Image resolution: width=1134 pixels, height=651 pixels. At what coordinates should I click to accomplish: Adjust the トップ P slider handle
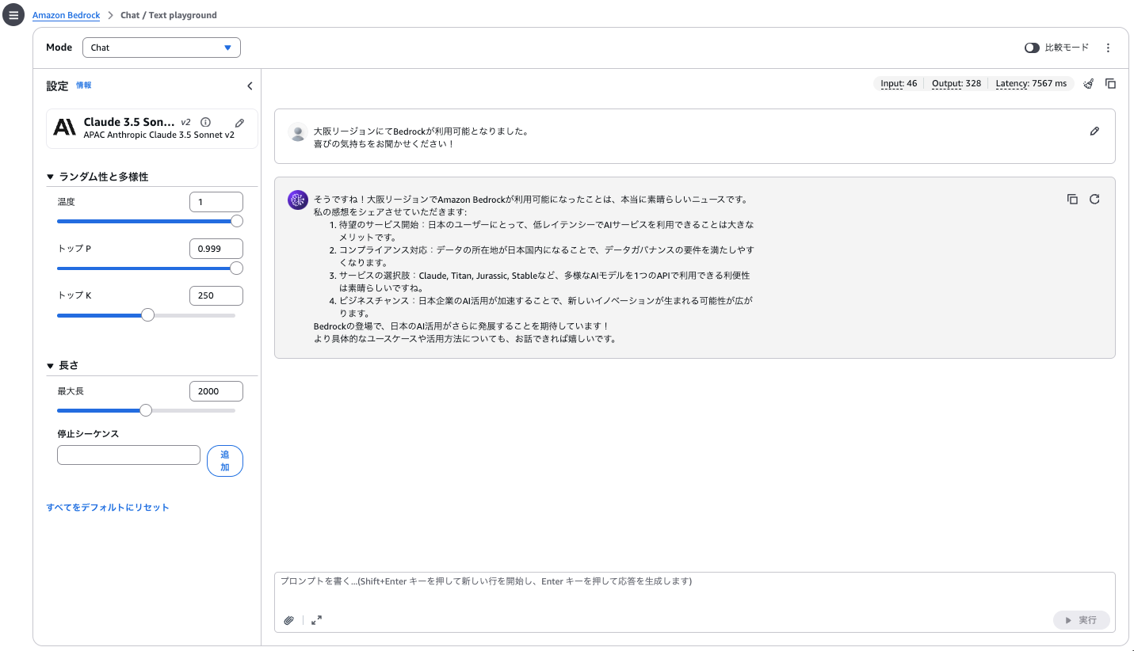click(x=236, y=268)
